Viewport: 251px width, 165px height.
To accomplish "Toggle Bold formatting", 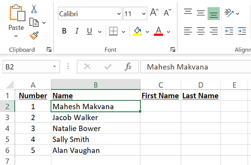I will pos(64,31).
